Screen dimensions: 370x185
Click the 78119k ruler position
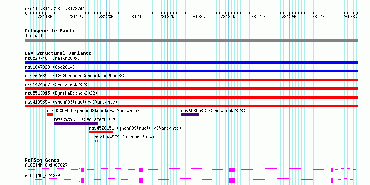coord(76,17)
